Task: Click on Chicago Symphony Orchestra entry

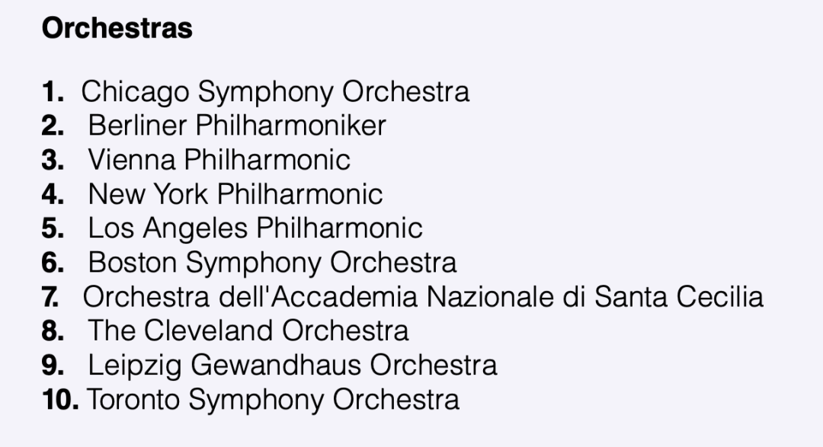Action: click(275, 91)
